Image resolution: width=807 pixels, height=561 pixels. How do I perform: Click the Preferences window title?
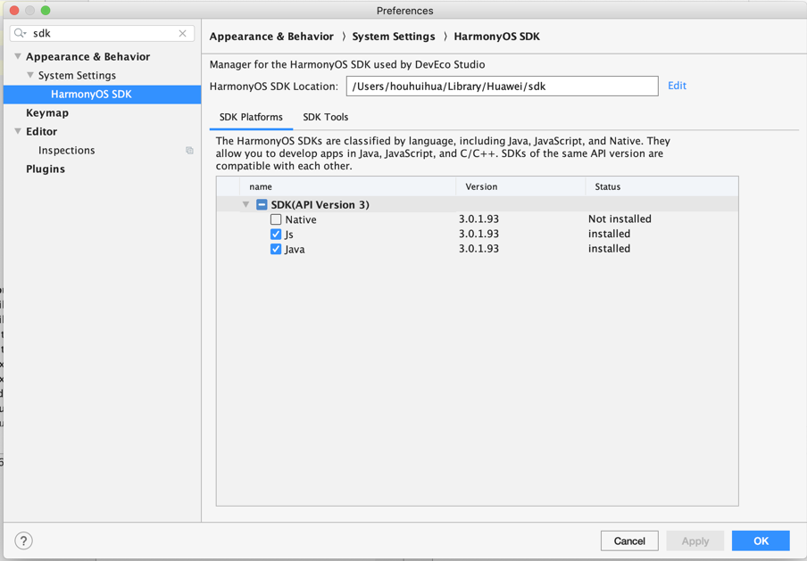pos(405,11)
